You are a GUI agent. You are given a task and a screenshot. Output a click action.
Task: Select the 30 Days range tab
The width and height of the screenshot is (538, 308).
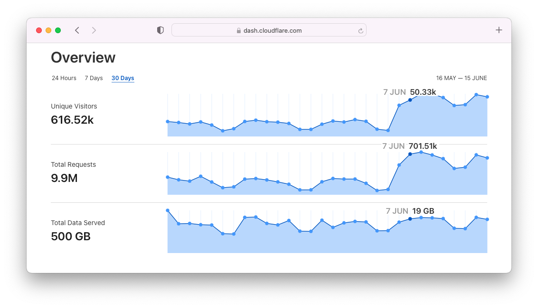(x=123, y=78)
